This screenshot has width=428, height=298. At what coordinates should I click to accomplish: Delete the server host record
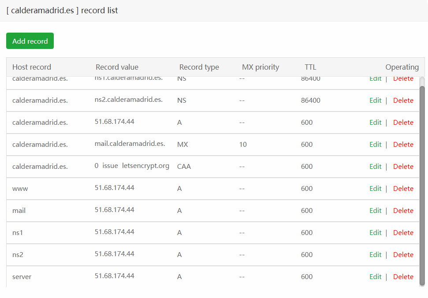click(403, 277)
